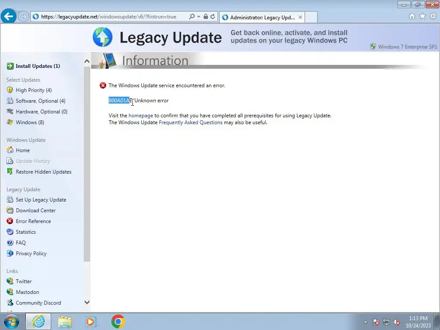Open Error Reference link

pos(34,221)
